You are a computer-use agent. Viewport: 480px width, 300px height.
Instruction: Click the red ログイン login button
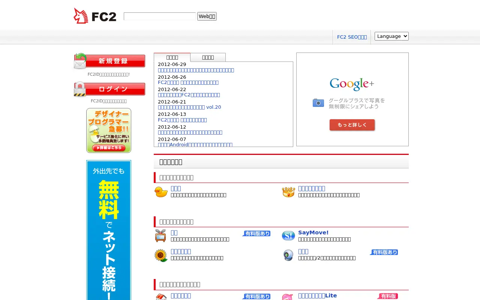point(109,89)
